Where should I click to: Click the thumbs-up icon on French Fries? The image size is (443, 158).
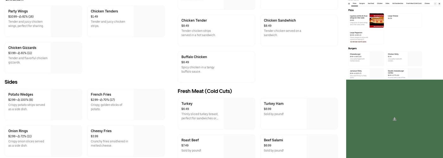click(x=101, y=100)
